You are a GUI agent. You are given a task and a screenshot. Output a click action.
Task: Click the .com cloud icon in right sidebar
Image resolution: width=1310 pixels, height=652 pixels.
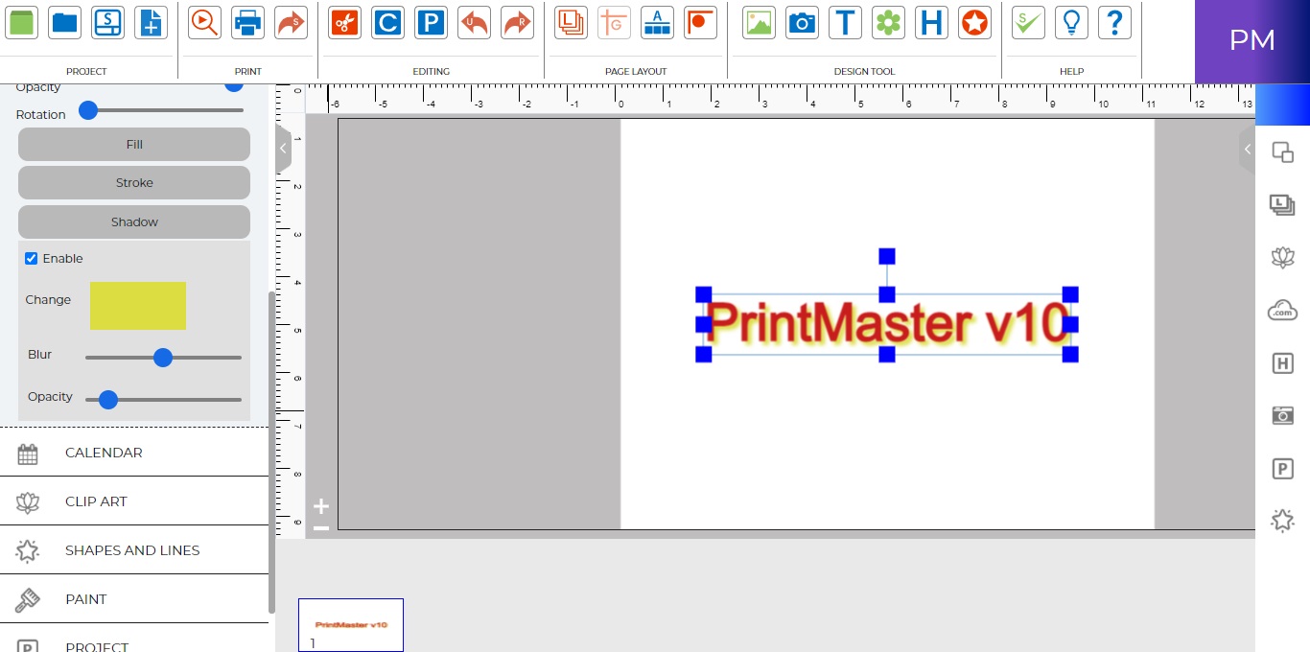[1282, 311]
